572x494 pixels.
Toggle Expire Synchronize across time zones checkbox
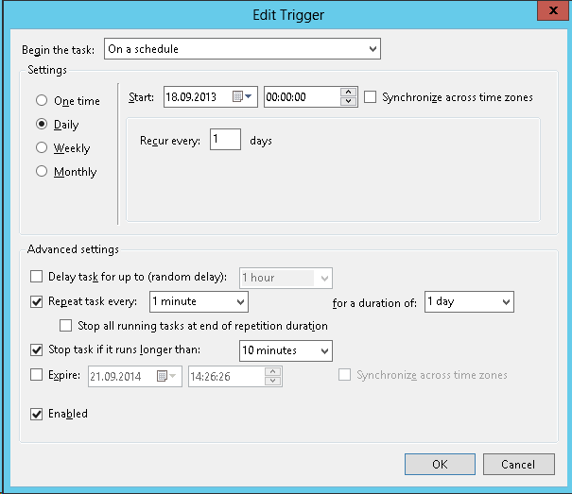click(x=344, y=374)
